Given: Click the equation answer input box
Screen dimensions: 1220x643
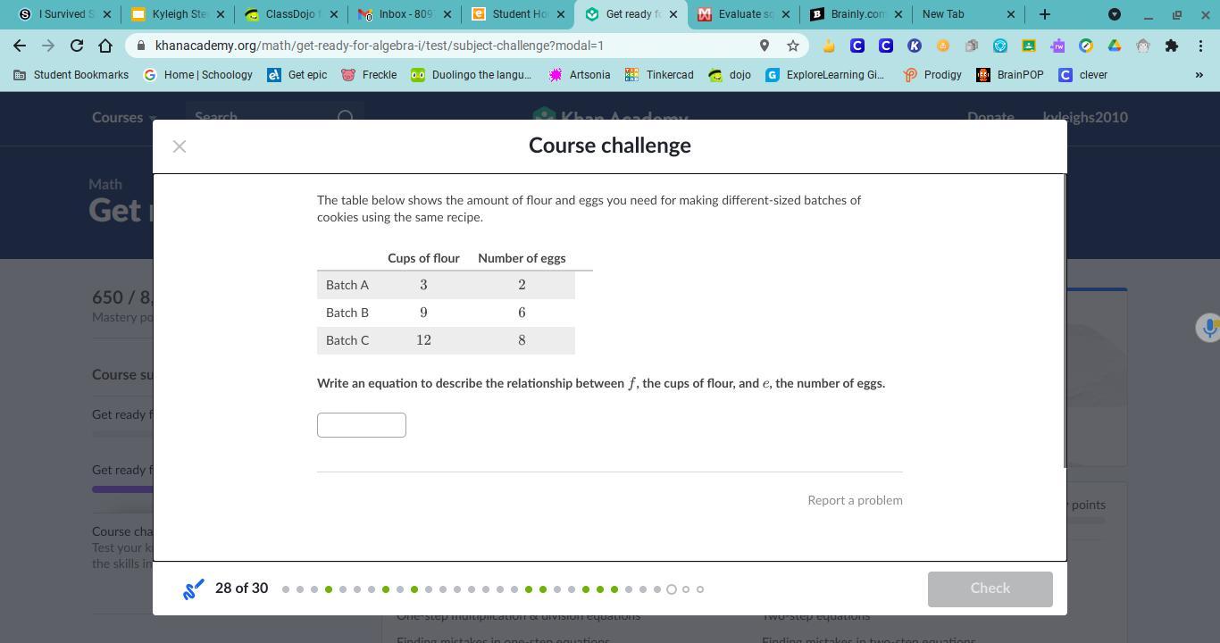Looking at the screenshot, I should (362, 425).
